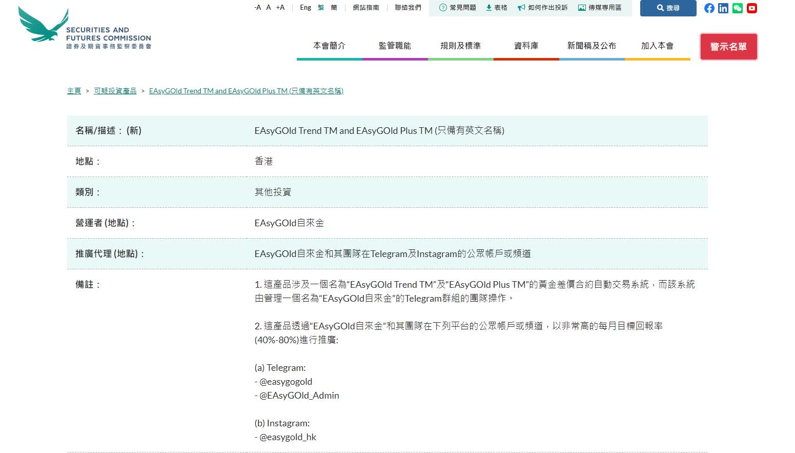
Task: Open the SFC Facebook page icon
Action: [x=709, y=8]
